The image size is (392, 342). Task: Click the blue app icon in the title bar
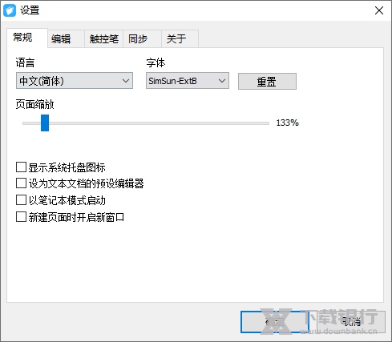(10, 10)
